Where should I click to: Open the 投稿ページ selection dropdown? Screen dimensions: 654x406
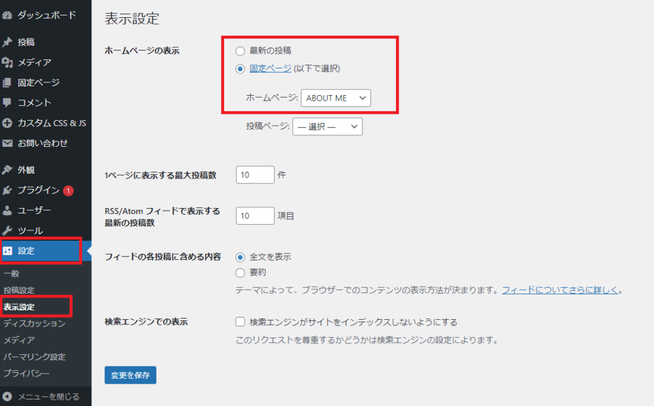tap(327, 126)
